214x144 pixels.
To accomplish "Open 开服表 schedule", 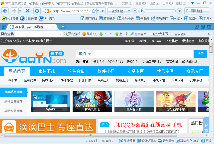I will 143,18.
